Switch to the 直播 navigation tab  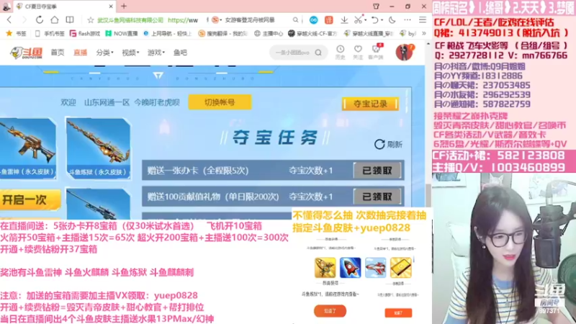(80, 53)
